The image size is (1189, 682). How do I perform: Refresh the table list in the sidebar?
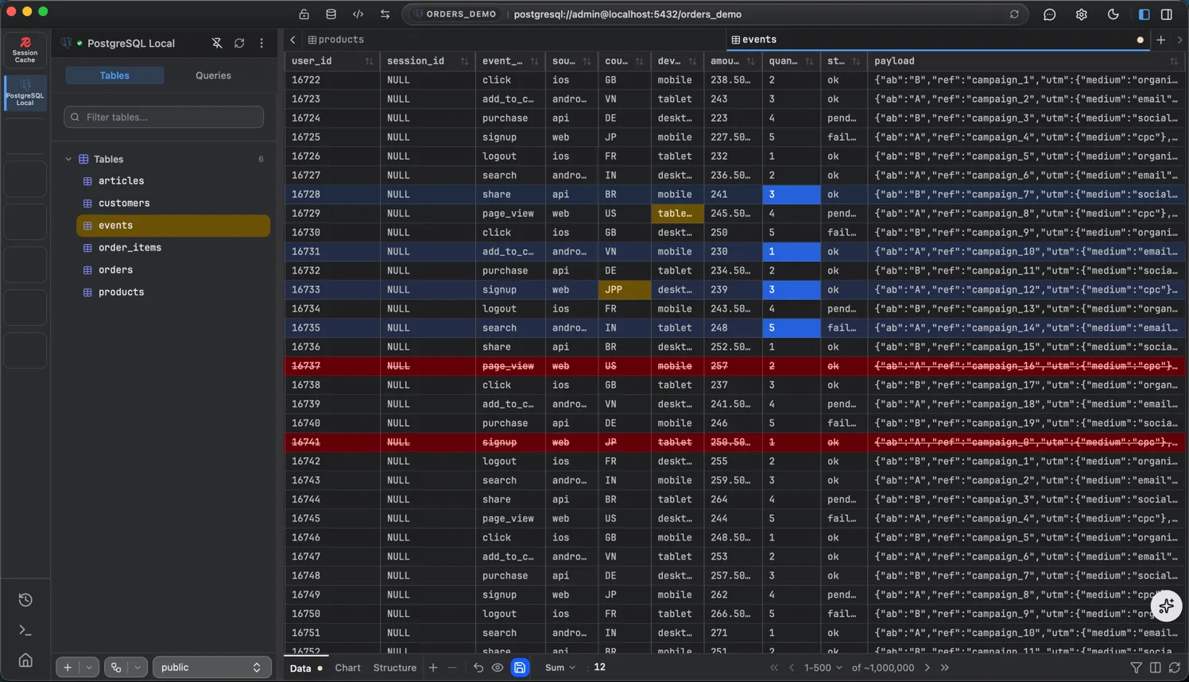(x=239, y=43)
